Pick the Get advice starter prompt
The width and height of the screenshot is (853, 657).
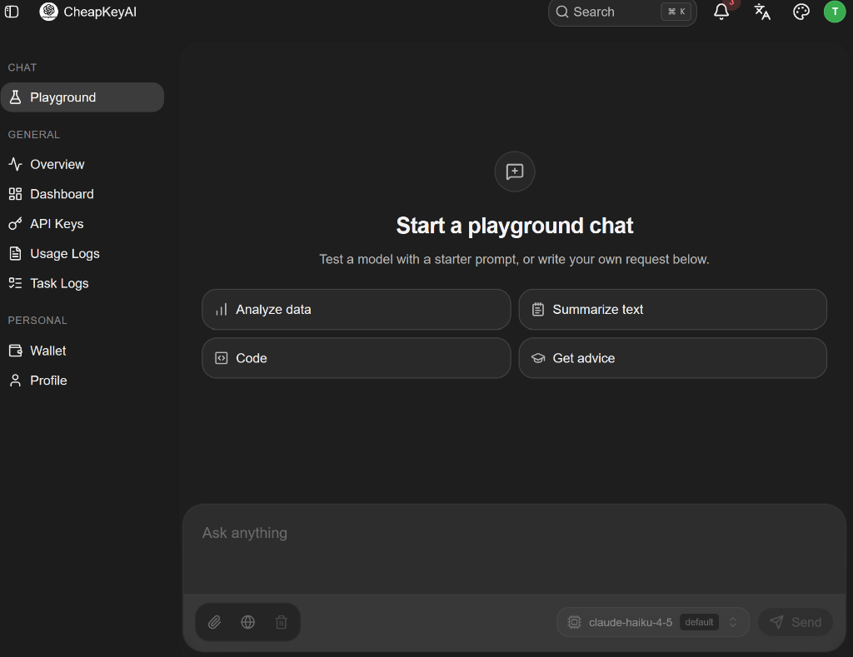(x=673, y=358)
